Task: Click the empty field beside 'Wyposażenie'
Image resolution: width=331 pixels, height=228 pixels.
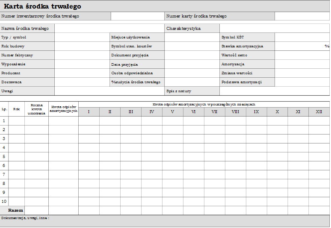Action: [82, 64]
